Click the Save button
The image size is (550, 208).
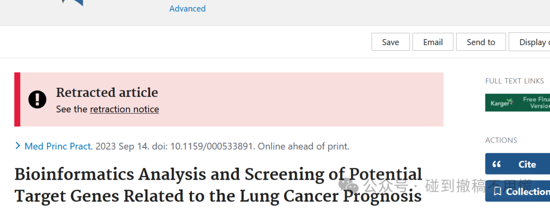click(391, 42)
